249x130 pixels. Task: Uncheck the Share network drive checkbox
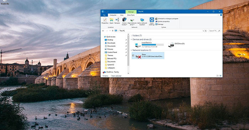[133, 55]
